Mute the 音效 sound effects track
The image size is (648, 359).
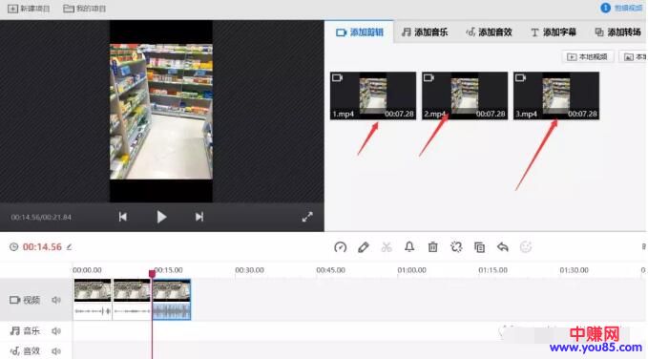56,351
